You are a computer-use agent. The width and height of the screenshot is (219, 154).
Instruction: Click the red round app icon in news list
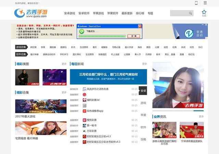click(x=85, y=94)
